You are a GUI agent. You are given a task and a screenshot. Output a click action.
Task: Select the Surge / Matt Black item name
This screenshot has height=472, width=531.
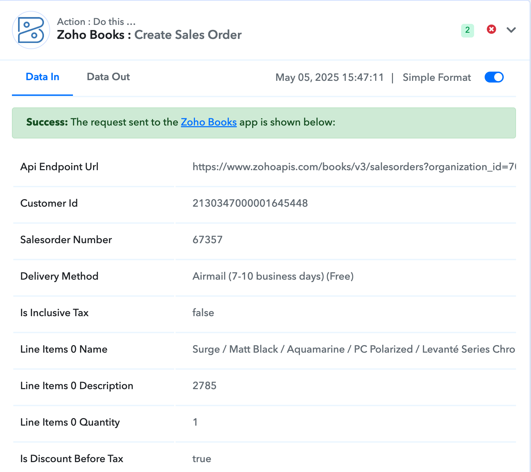pyautogui.click(x=354, y=349)
